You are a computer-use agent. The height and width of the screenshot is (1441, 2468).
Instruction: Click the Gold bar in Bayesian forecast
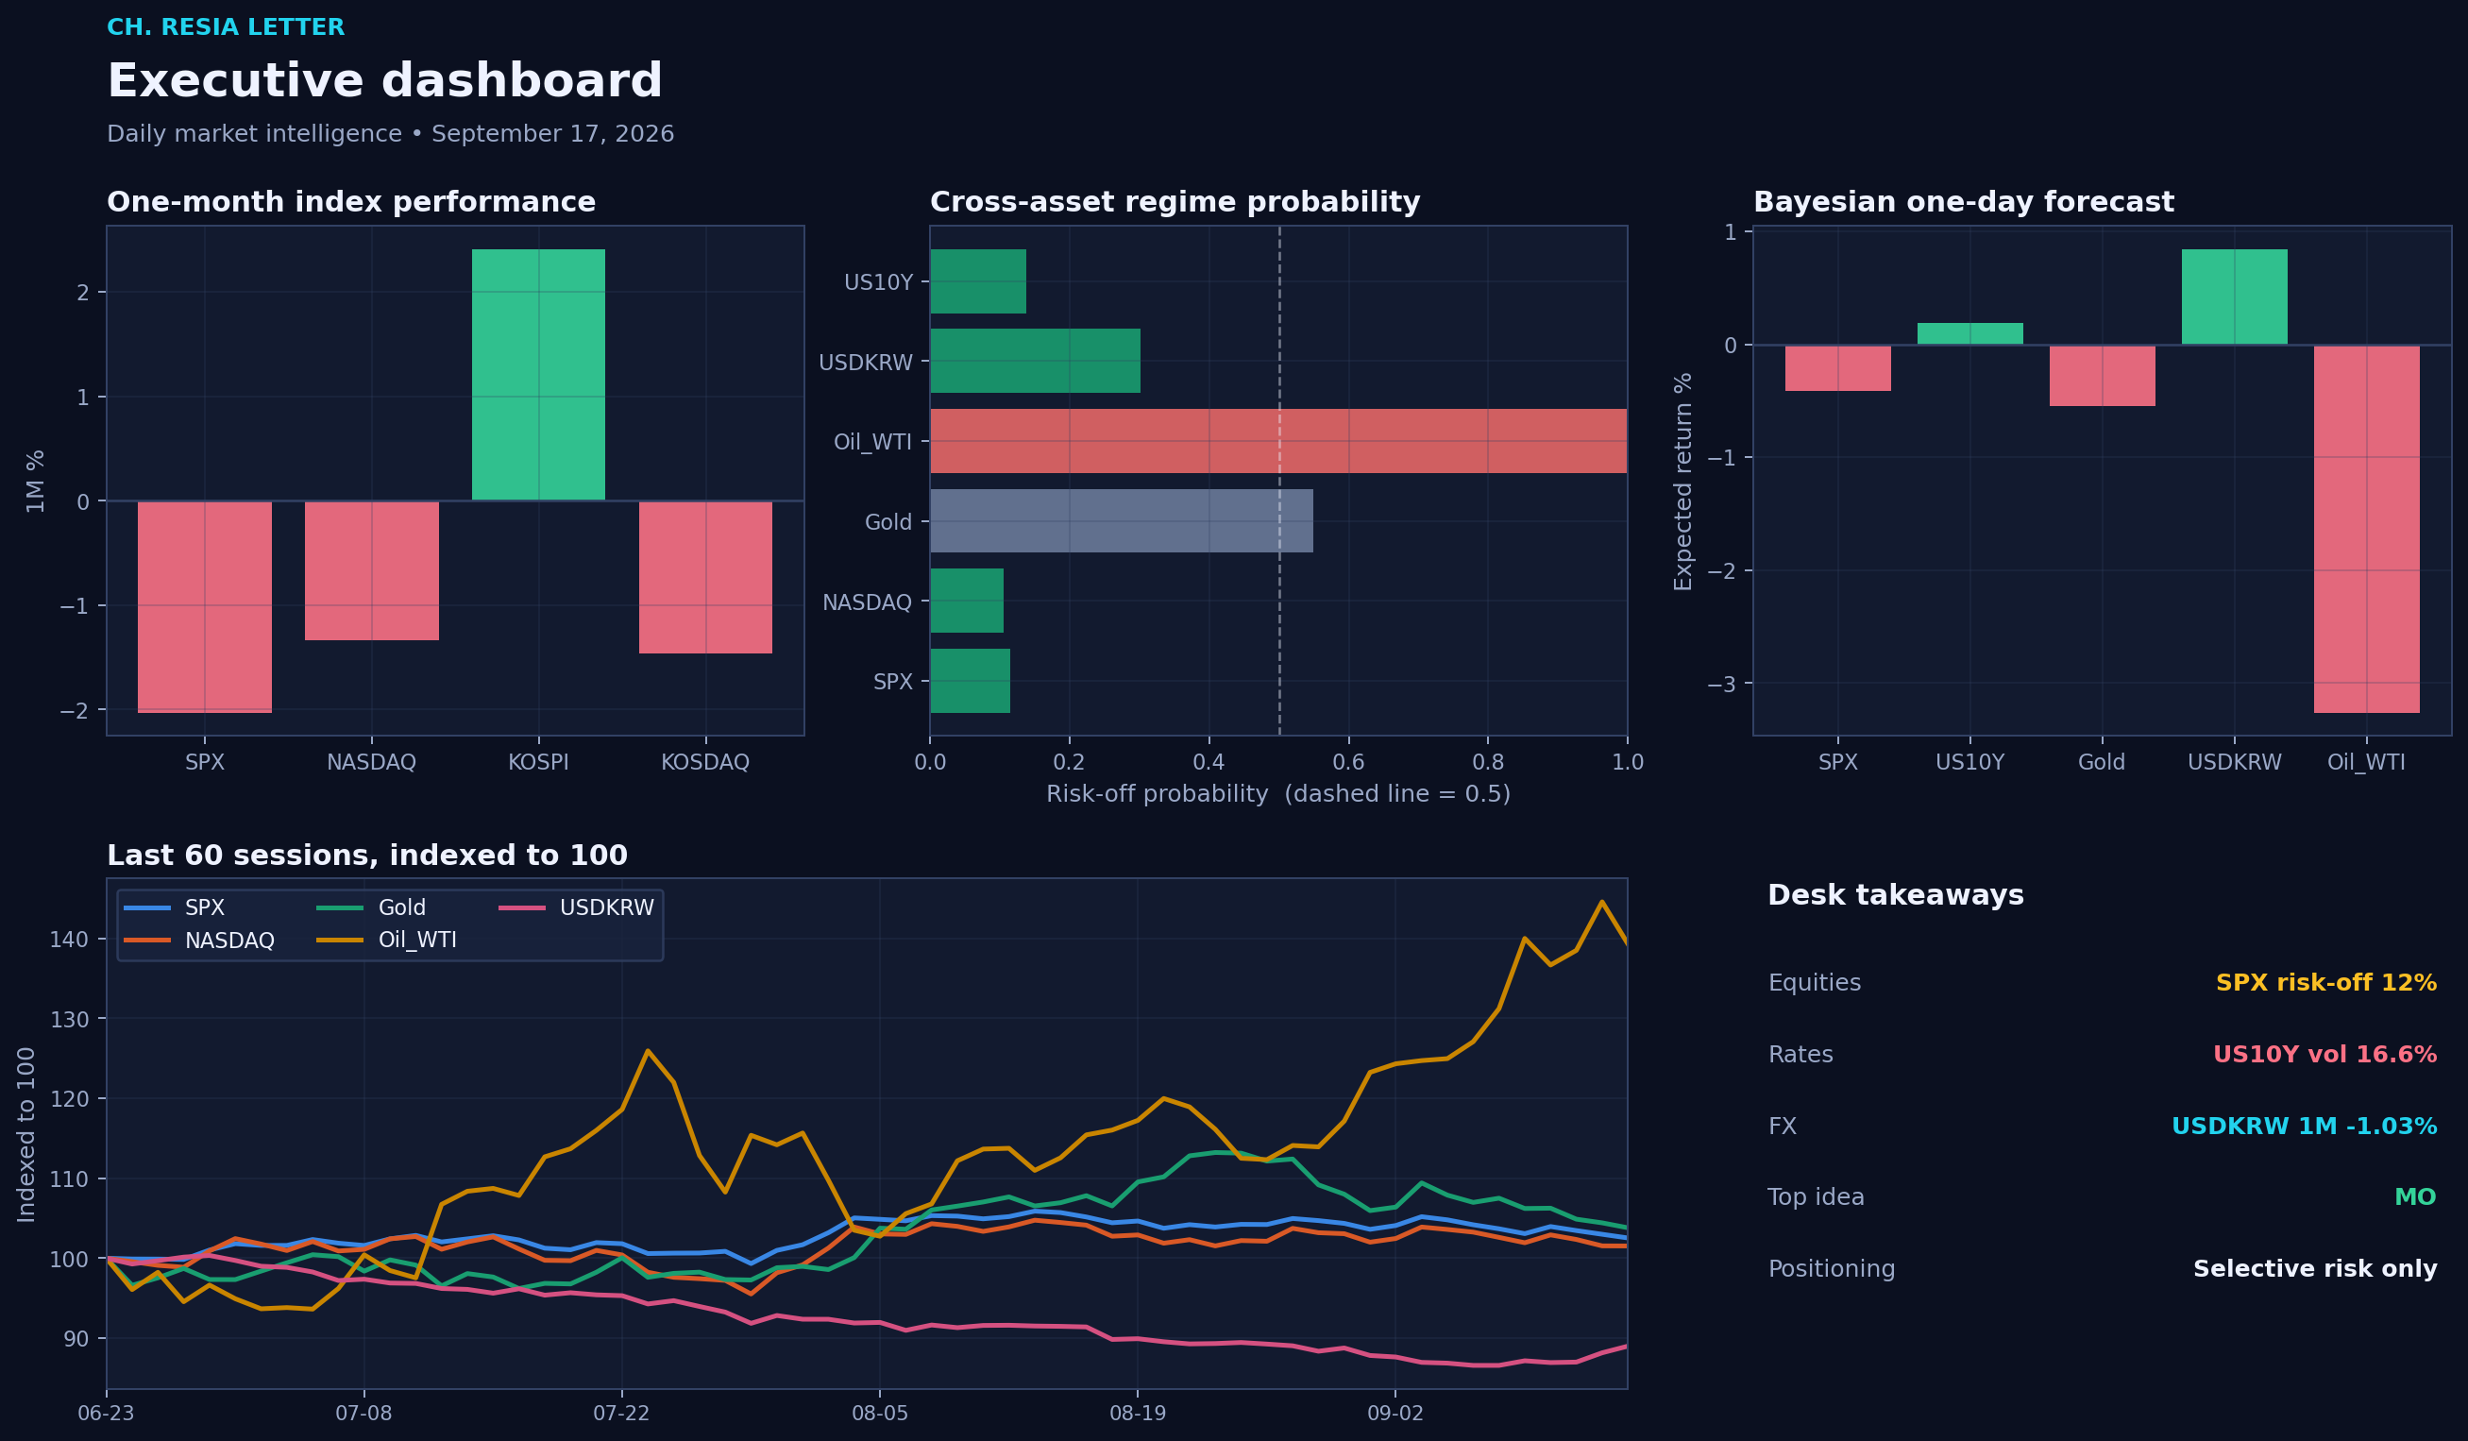pyautogui.click(x=2102, y=375)
